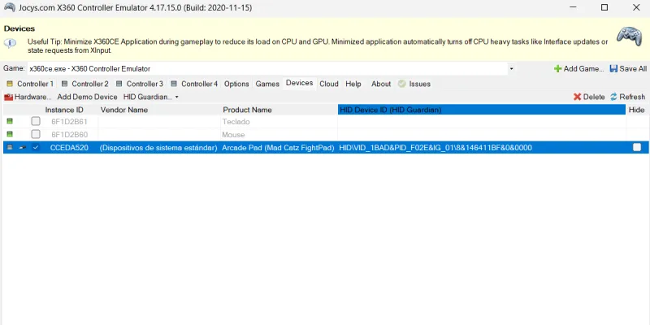Viewport: 650px width, 325px height.
Task: Click the green status icon of Teclado row
Action: click(x=10, y=121)
